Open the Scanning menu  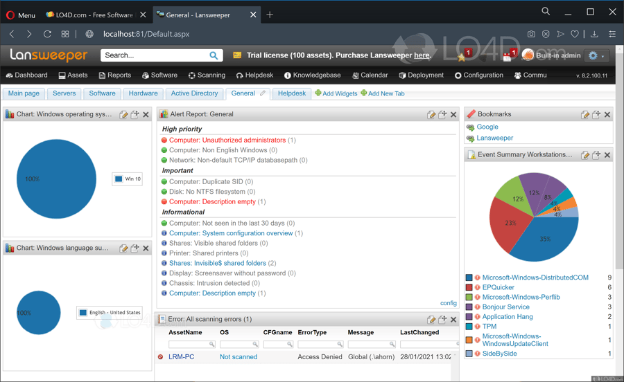207,75
